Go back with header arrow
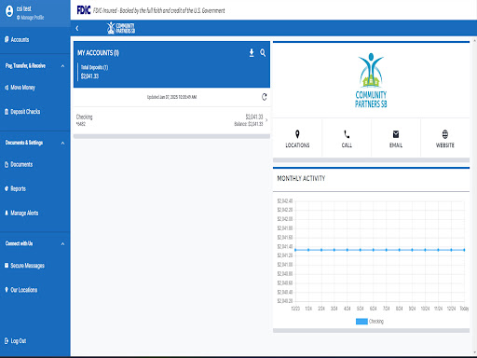The image size is (477, 358). coord(77,28)
